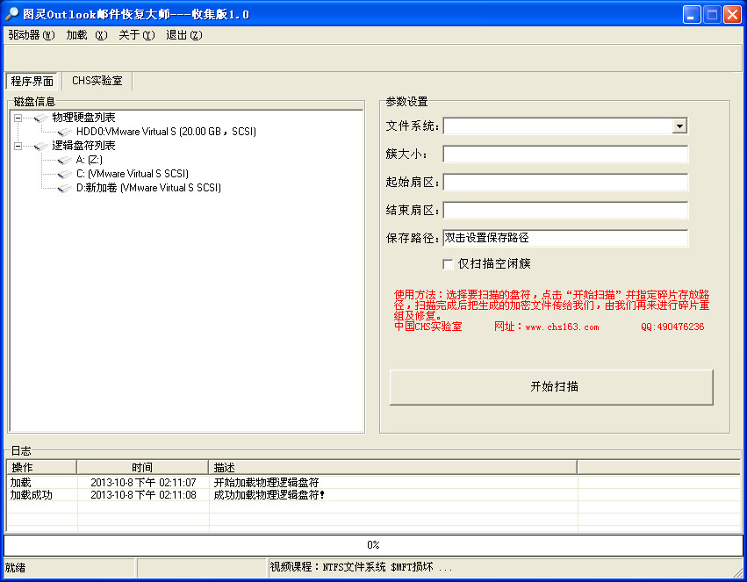Screen dimensions: 747x582
Task: Click the 时间 column header in log
Action: click(142, 468)
